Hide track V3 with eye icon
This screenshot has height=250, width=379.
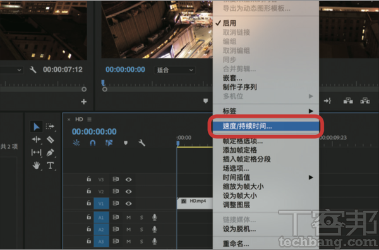[x=129, y=179]
